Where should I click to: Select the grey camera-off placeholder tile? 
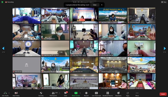point(27,65)
